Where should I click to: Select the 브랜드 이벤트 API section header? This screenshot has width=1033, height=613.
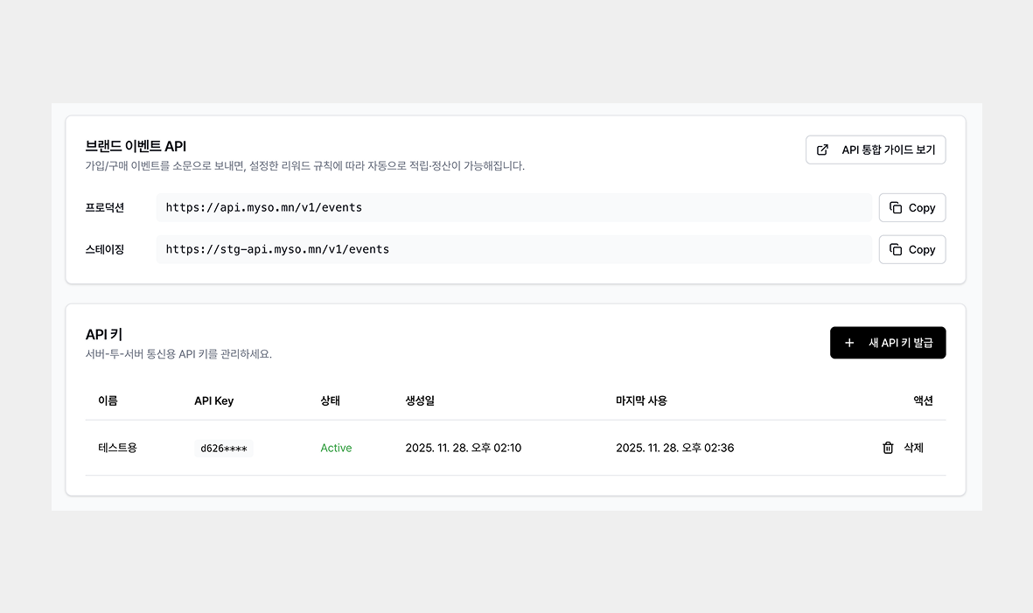[136, 146]
